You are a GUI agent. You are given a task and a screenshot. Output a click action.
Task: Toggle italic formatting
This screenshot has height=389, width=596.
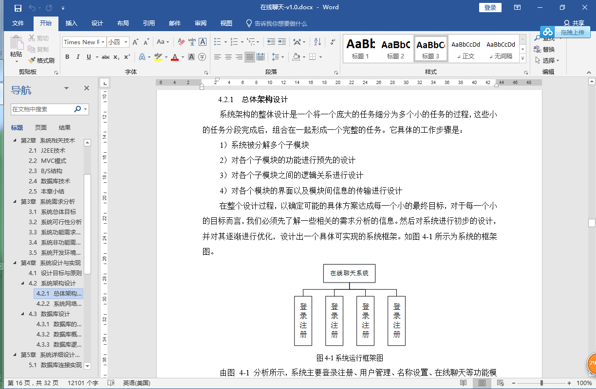(78, 57)
